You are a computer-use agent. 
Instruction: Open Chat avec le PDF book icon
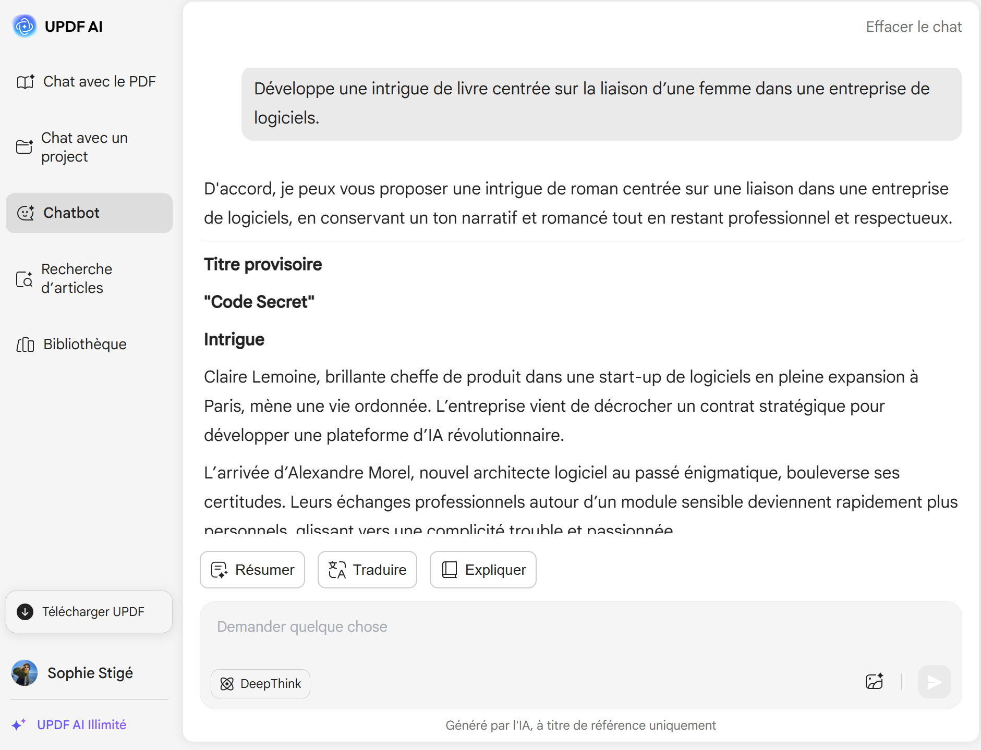26,82
